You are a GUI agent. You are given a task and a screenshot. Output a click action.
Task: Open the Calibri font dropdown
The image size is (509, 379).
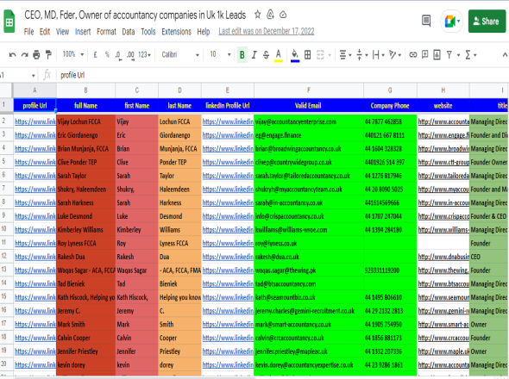tap(180, 55)
